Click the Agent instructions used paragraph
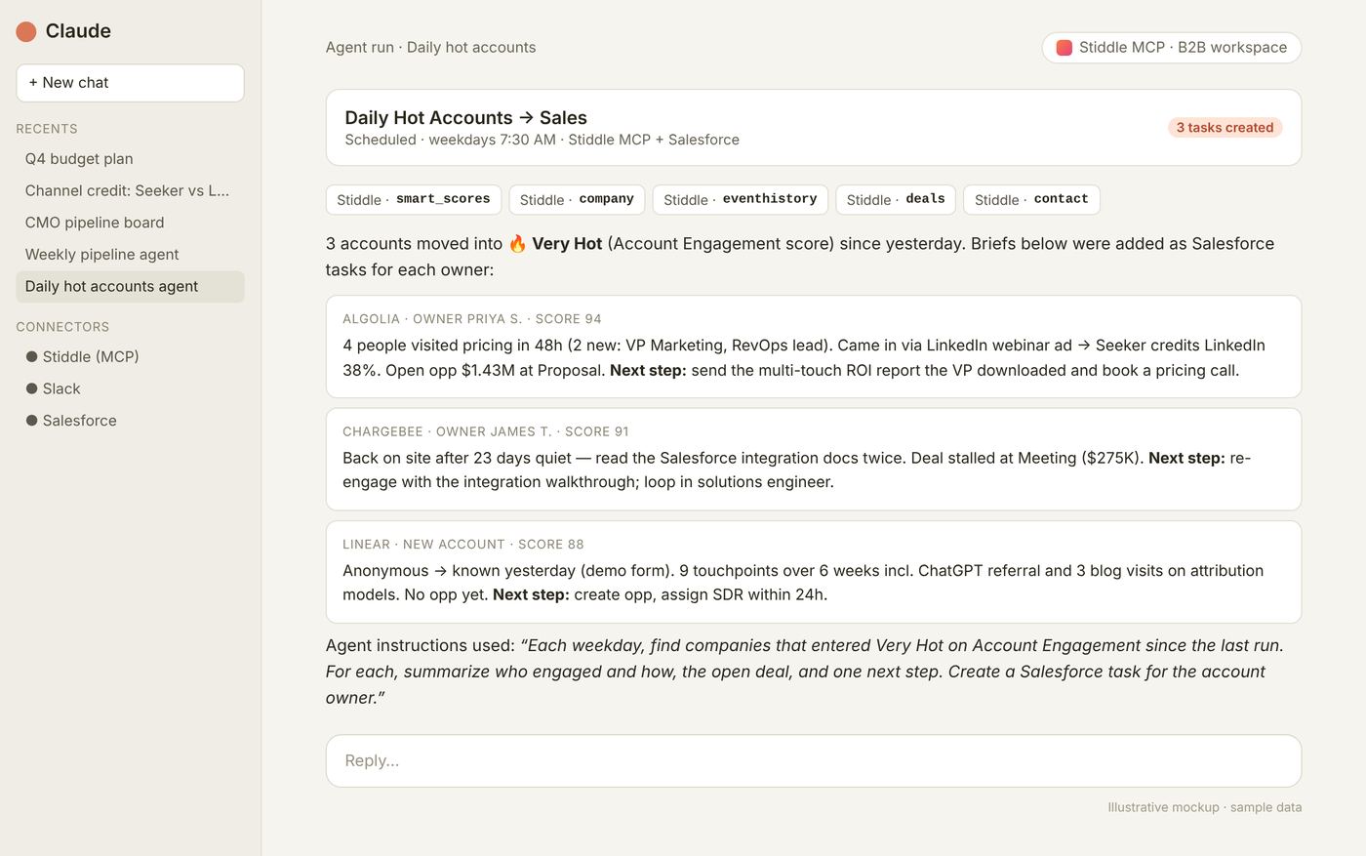The image size is (1366, 856). (x=805, y=672)
